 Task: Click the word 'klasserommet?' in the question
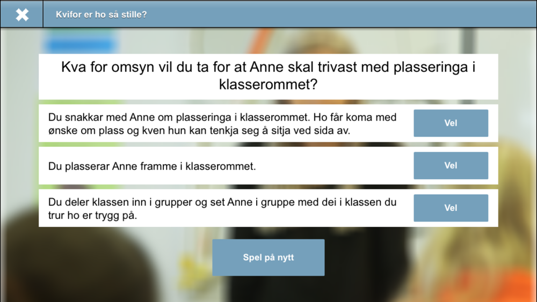click(268, 84)
